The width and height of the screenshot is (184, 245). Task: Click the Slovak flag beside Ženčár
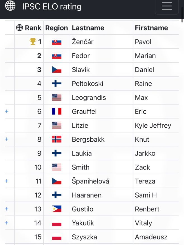[x=56, y=42]
